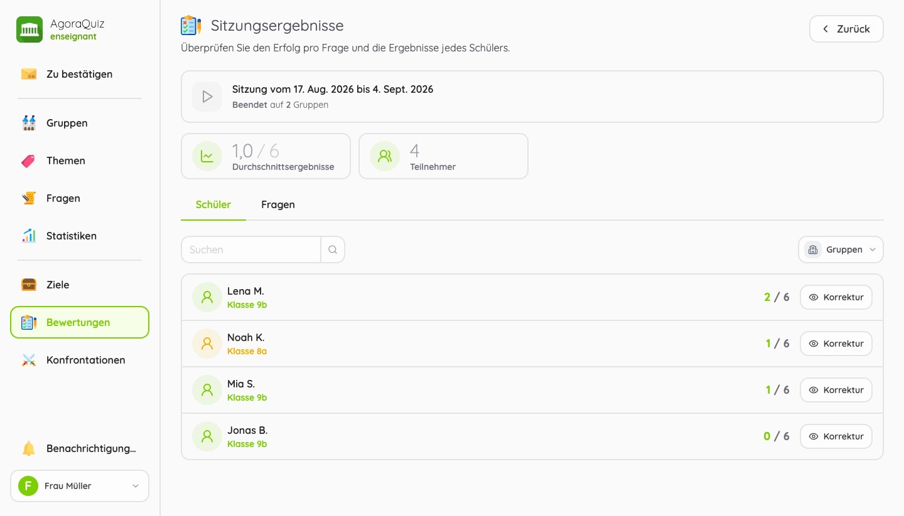Switch to the Fragen tab
The width and height of the screenshot is (904, 516).
(278, 204)
